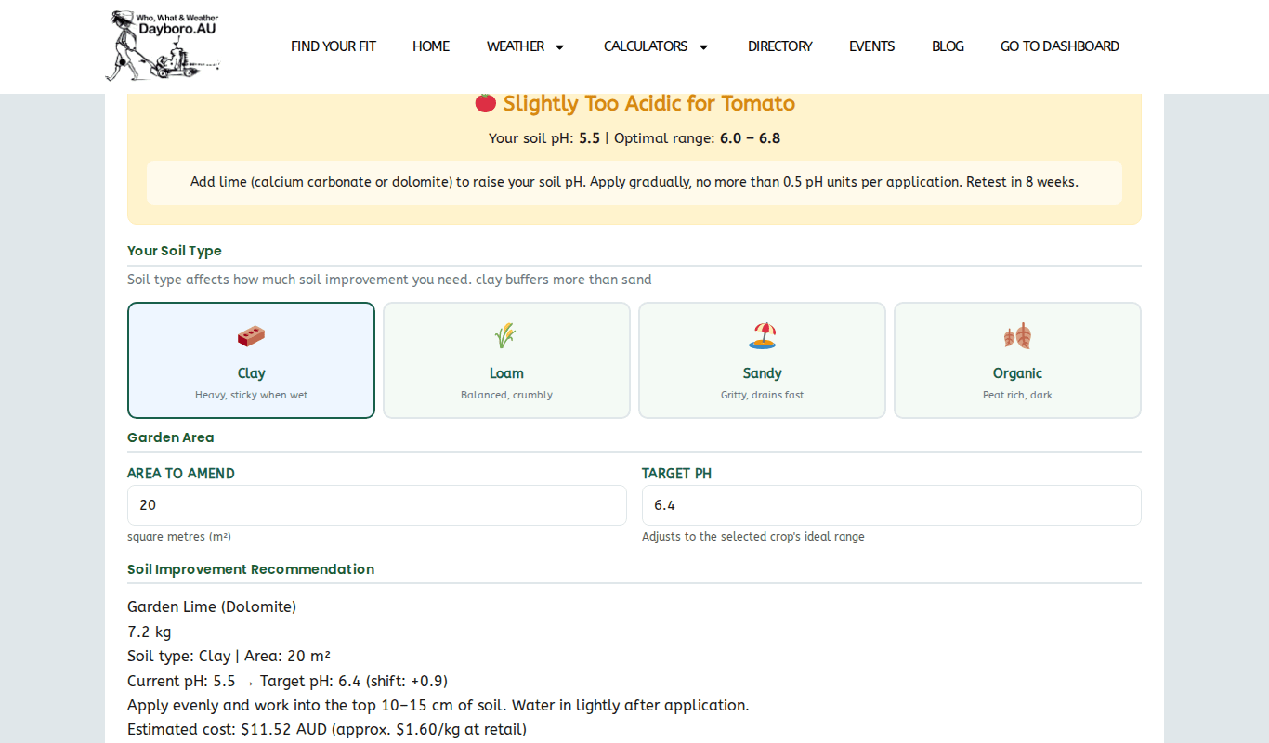Open the Find Your Fit page

pos(334,46)
